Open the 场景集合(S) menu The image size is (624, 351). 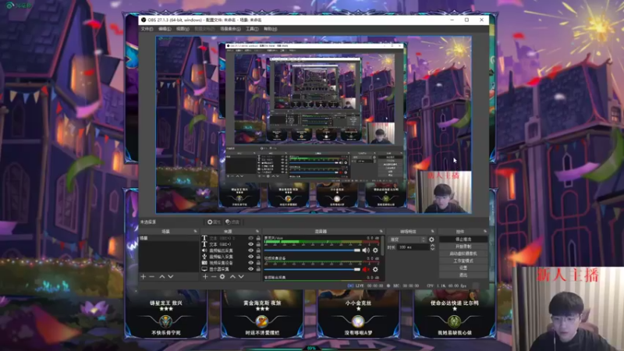(230, 29)
